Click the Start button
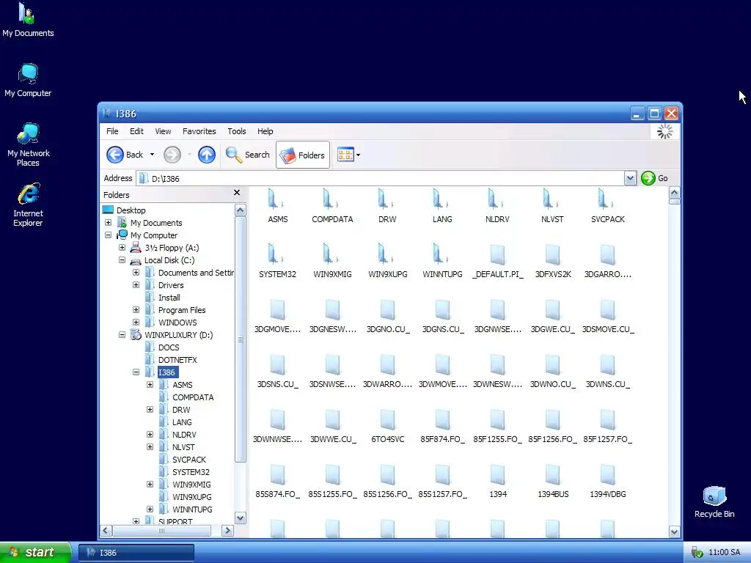The image size is (751, 563). tap(35, 552)
